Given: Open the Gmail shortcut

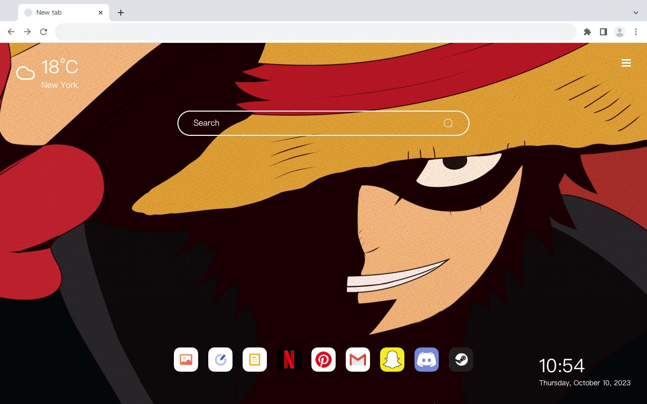Looking at the screenshot, I should pos(358,360).
